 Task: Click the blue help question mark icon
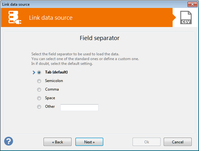(9, 141)
